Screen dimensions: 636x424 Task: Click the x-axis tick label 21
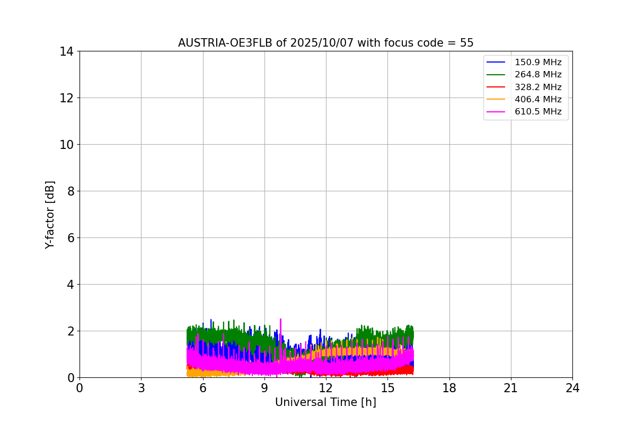click(x=511, y=388)
